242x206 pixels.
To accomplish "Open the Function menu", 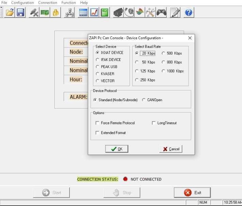I will tap(69, 3).
